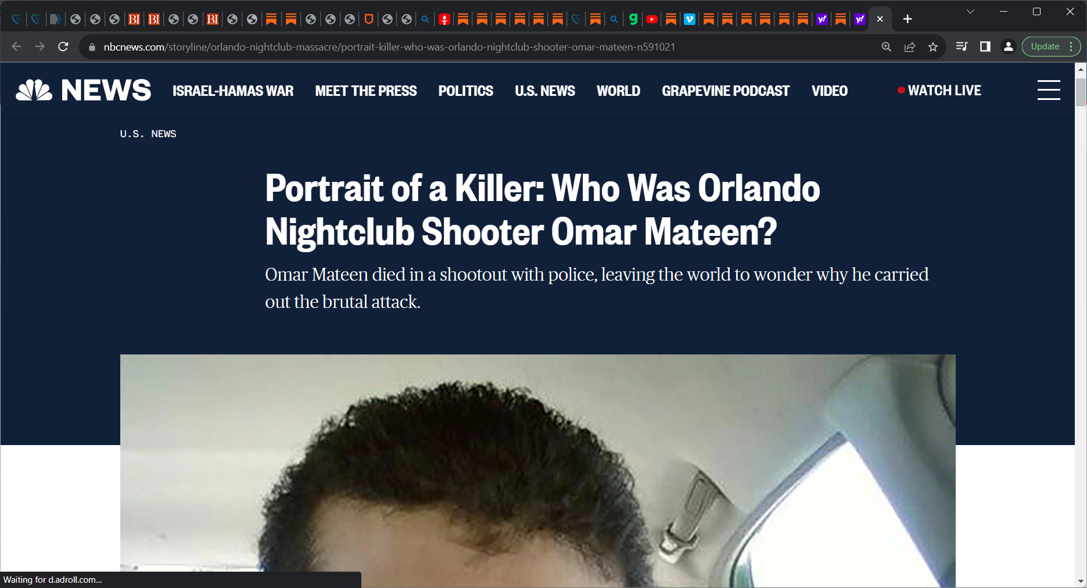Go back to the previous page
The width and height of the screenshot is (1087, 588).
tap(16, 46)
